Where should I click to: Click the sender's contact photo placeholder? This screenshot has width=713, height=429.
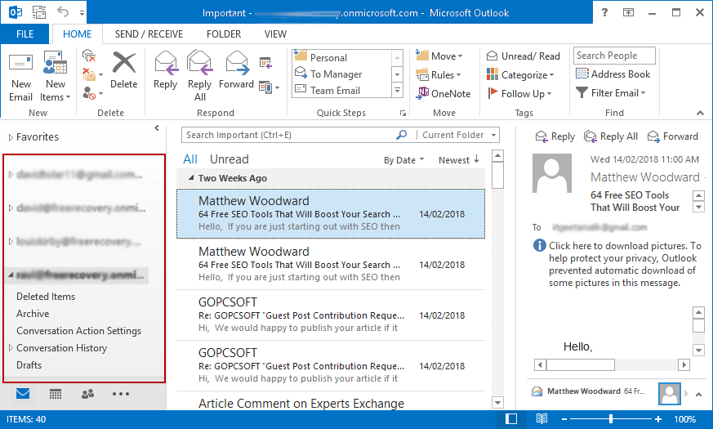point(552,173)
